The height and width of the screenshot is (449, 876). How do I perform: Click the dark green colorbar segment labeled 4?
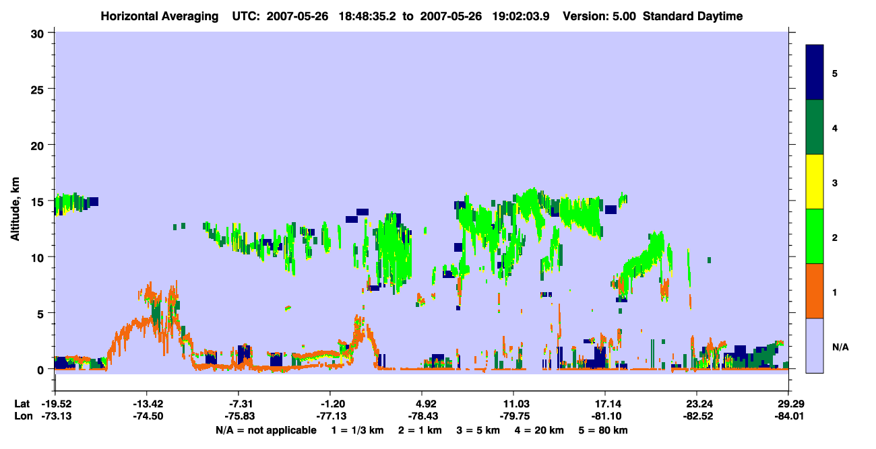click(815, 127)
